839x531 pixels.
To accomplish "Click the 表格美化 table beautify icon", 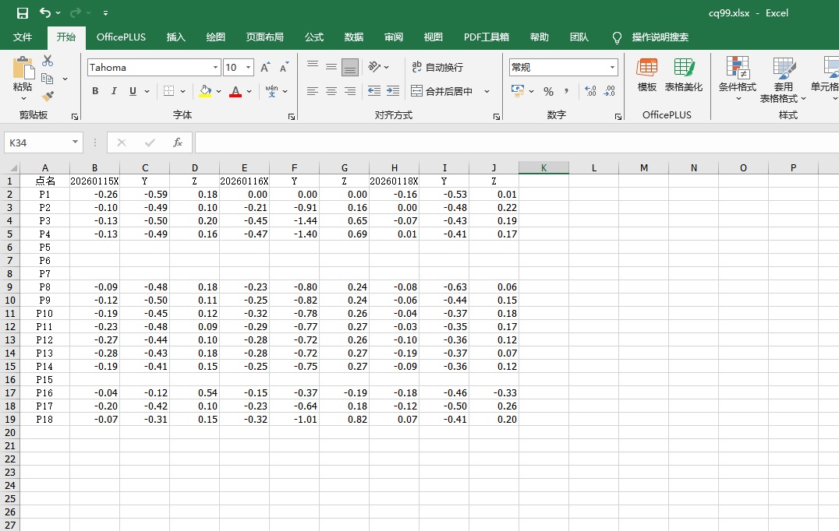I will click(x=684, y=76).
